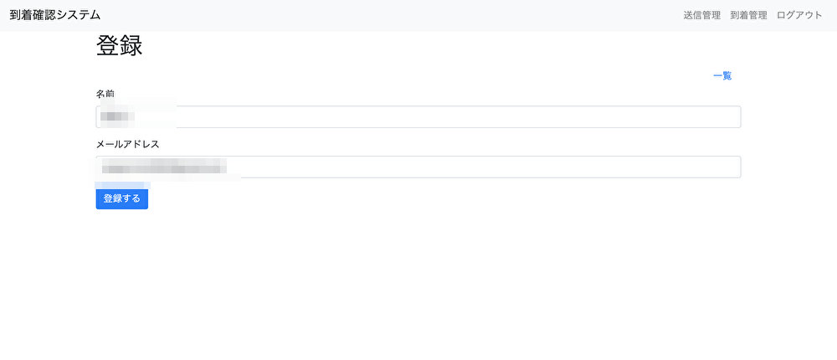Select ログアウト in the navbar

799,15
